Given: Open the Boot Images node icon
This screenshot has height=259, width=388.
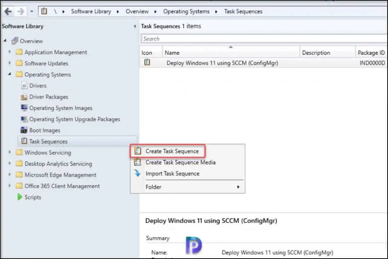Looking at the screenshot, I should click(24, 130).
